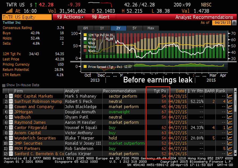Sort by the Recommendation column header

coord(124,91)
